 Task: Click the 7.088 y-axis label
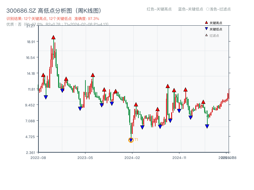tap(30, 121)
